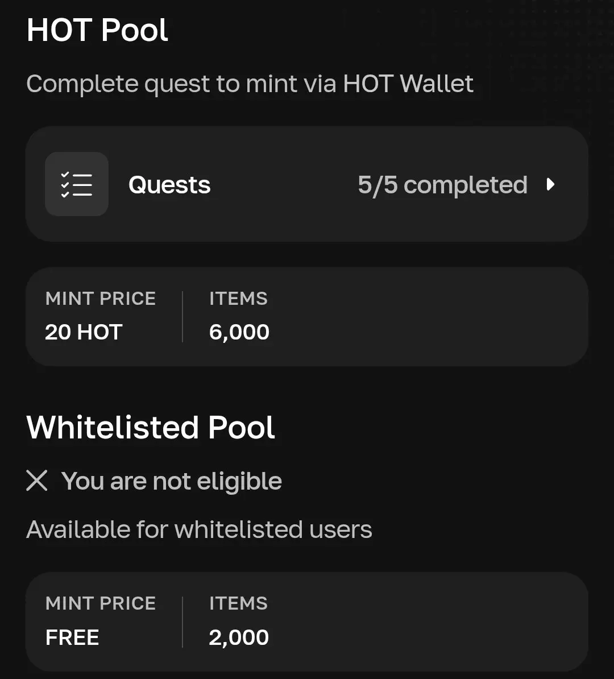The height and width of the screenshot is (679, 614).
Task: Click the HOT Pool mint info card
Action: [307, 317]
